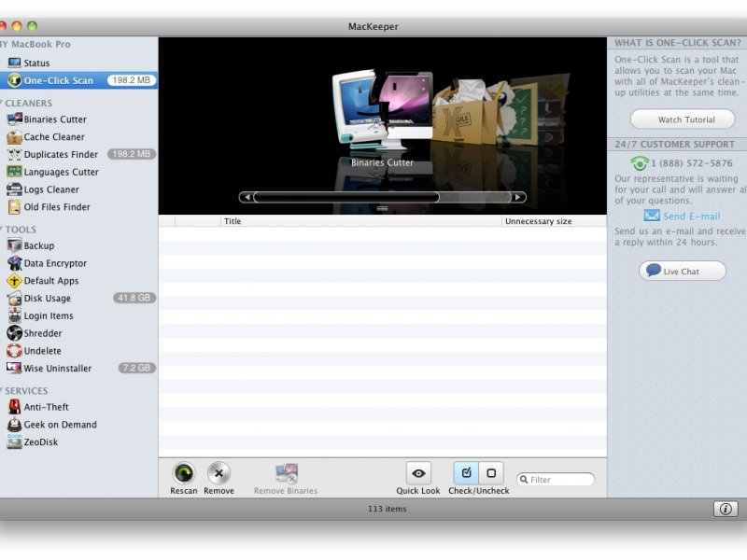Open Undelete tool icon
The height and width of the screenshot is (560, 747).
point(14,351)
